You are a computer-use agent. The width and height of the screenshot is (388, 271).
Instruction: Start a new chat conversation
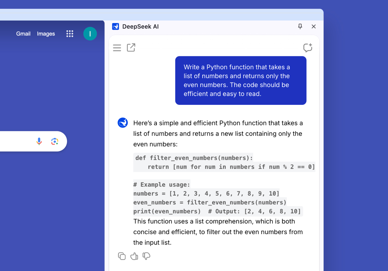pyautogui.click(x=307, y=48)
